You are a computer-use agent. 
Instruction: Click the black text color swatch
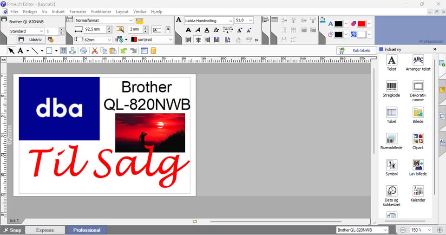coord(339,24)
